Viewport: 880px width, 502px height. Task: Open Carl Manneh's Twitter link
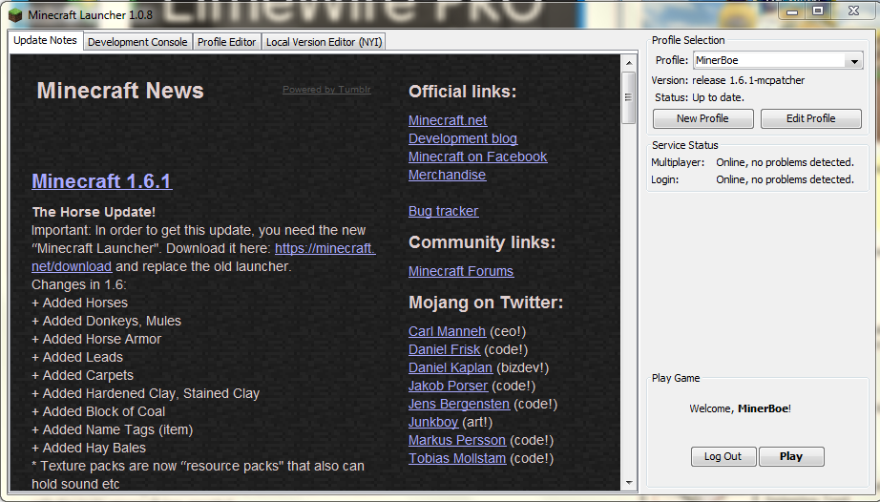447,331
